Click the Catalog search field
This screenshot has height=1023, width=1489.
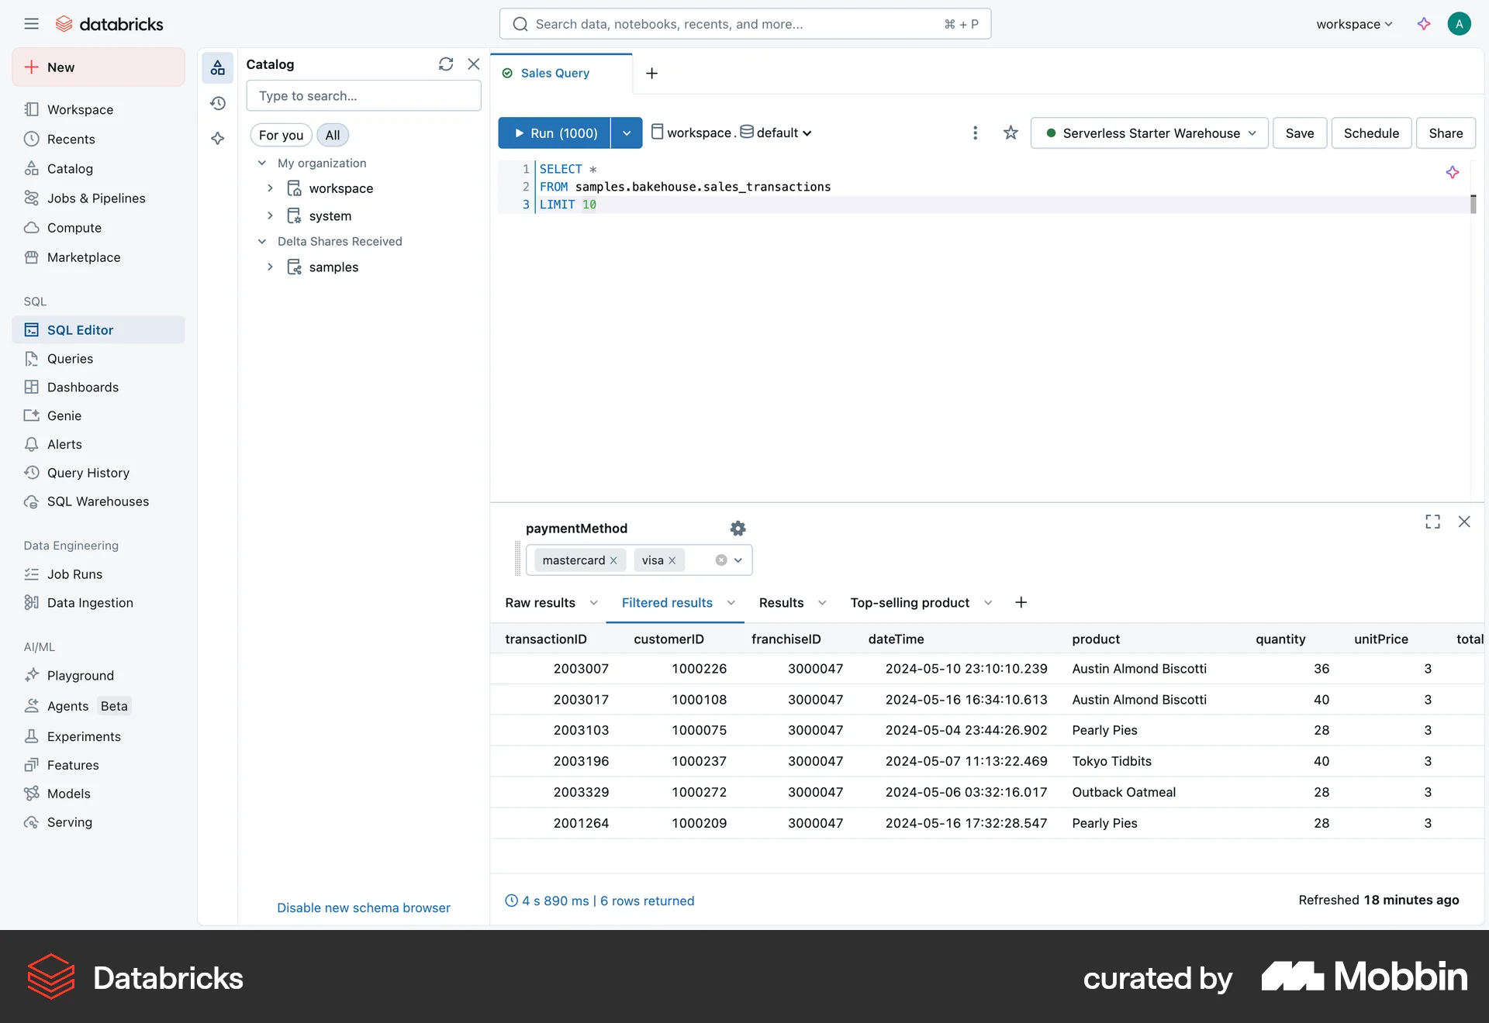(364, 96)
